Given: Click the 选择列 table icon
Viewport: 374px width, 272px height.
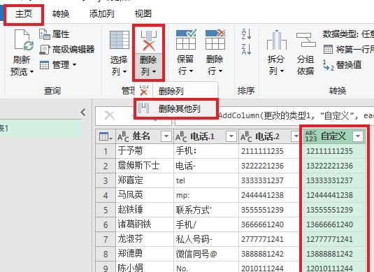Looking at the screenshot, I should point(119,40).
